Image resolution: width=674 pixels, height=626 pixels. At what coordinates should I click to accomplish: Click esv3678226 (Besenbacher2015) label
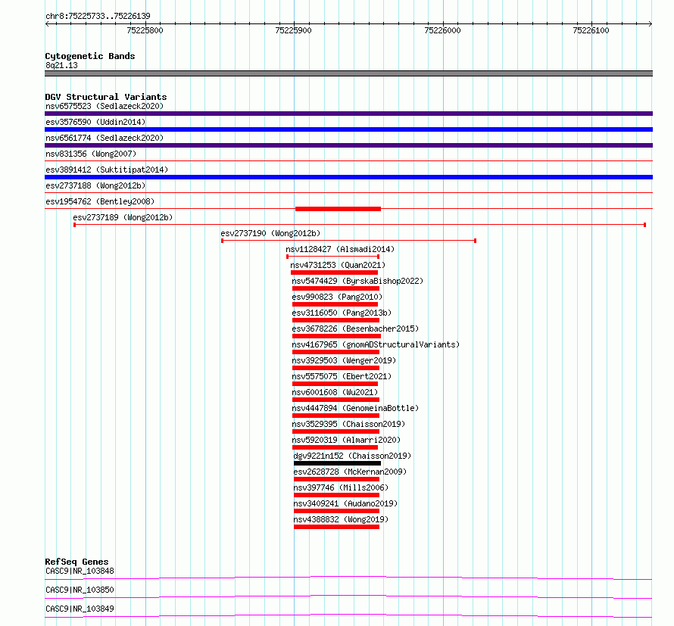pyautogui.click(x=355, y=329)
